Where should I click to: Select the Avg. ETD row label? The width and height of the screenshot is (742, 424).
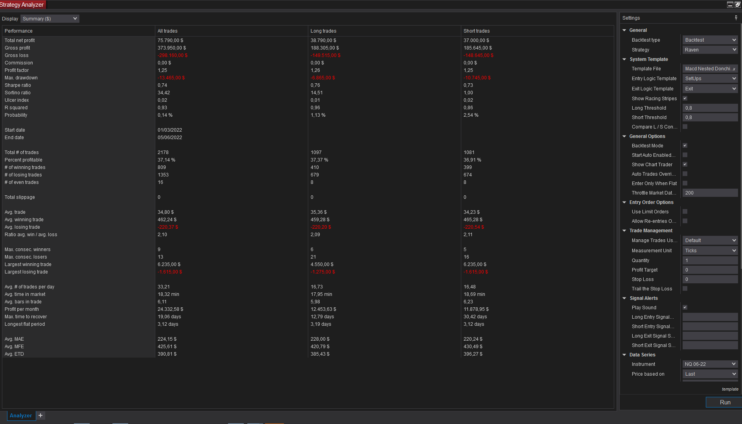tap(14, 354)
